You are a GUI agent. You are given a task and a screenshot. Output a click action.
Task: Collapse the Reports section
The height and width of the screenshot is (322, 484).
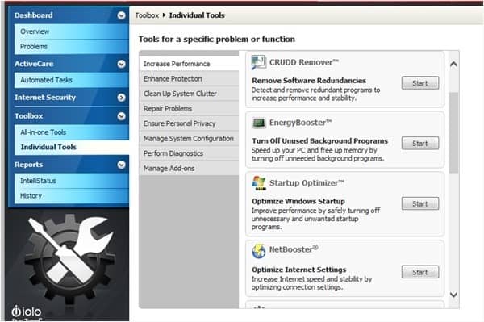tap(121, 165)
